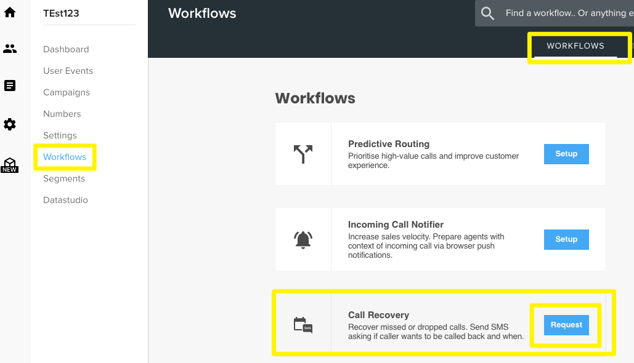634x363 pixels.
Task: Select Workflows in the sidebar
Action: [65, 157]
